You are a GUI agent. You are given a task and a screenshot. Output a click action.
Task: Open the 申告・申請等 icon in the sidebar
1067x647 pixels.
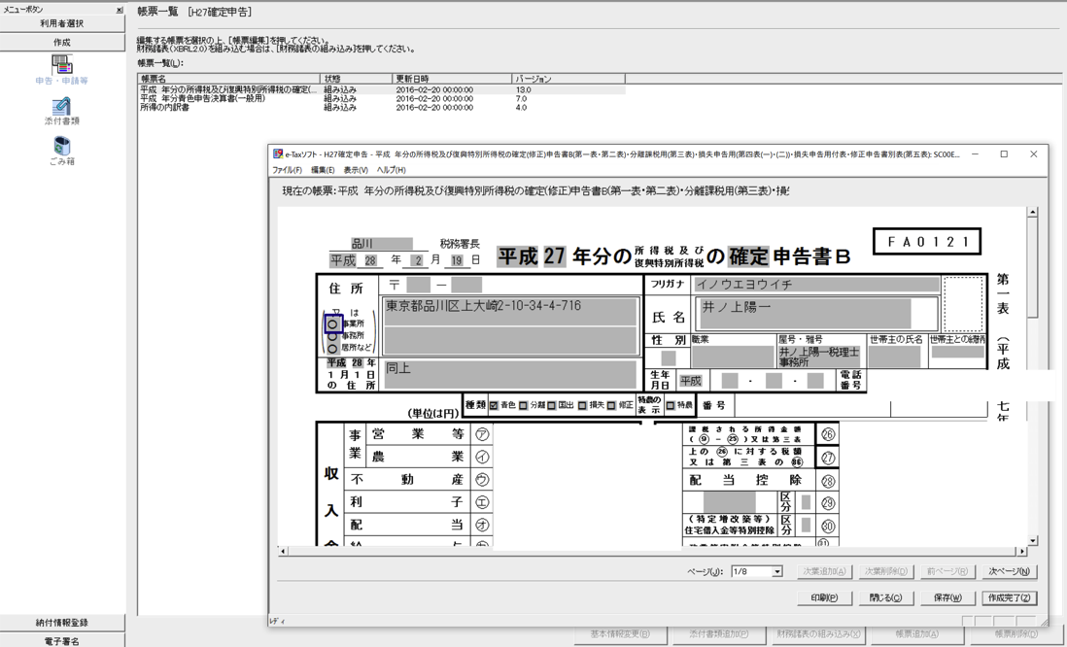[62, 65]
